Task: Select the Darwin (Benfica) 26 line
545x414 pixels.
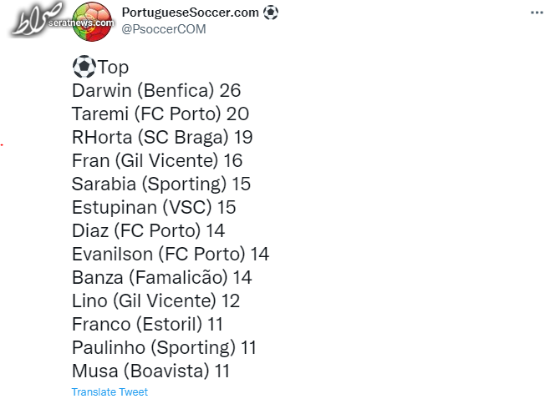Action: pyautogui.click(x=156, y=91)
